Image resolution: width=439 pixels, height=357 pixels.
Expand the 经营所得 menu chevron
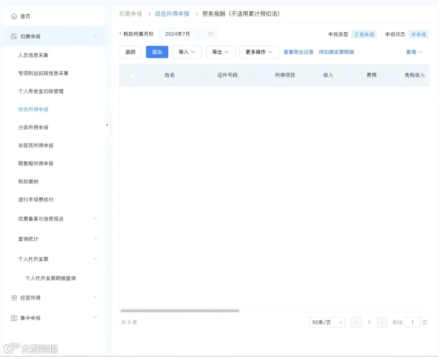[96, 297]
